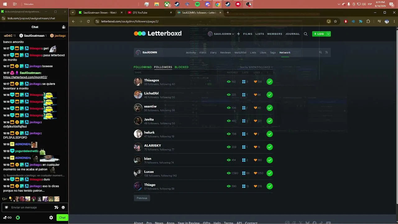Image resolution: width=398 pixels, height=224 pixels.
Task: Open the Diary profile tab
Action: tap(213, 53)
